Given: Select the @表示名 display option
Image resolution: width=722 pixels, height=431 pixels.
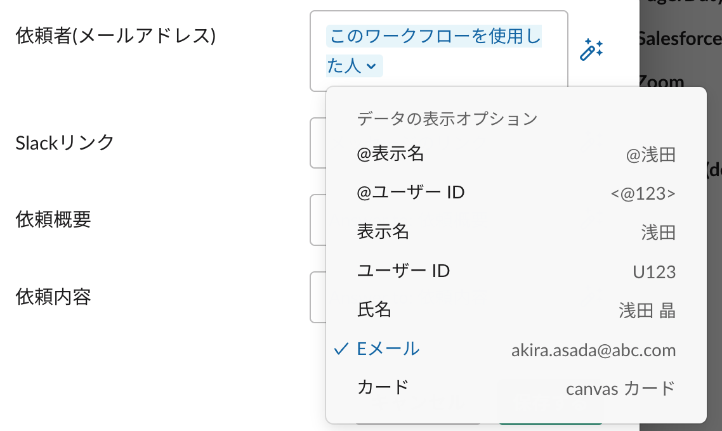Looking at the screenshot, I should click(516, 154).
